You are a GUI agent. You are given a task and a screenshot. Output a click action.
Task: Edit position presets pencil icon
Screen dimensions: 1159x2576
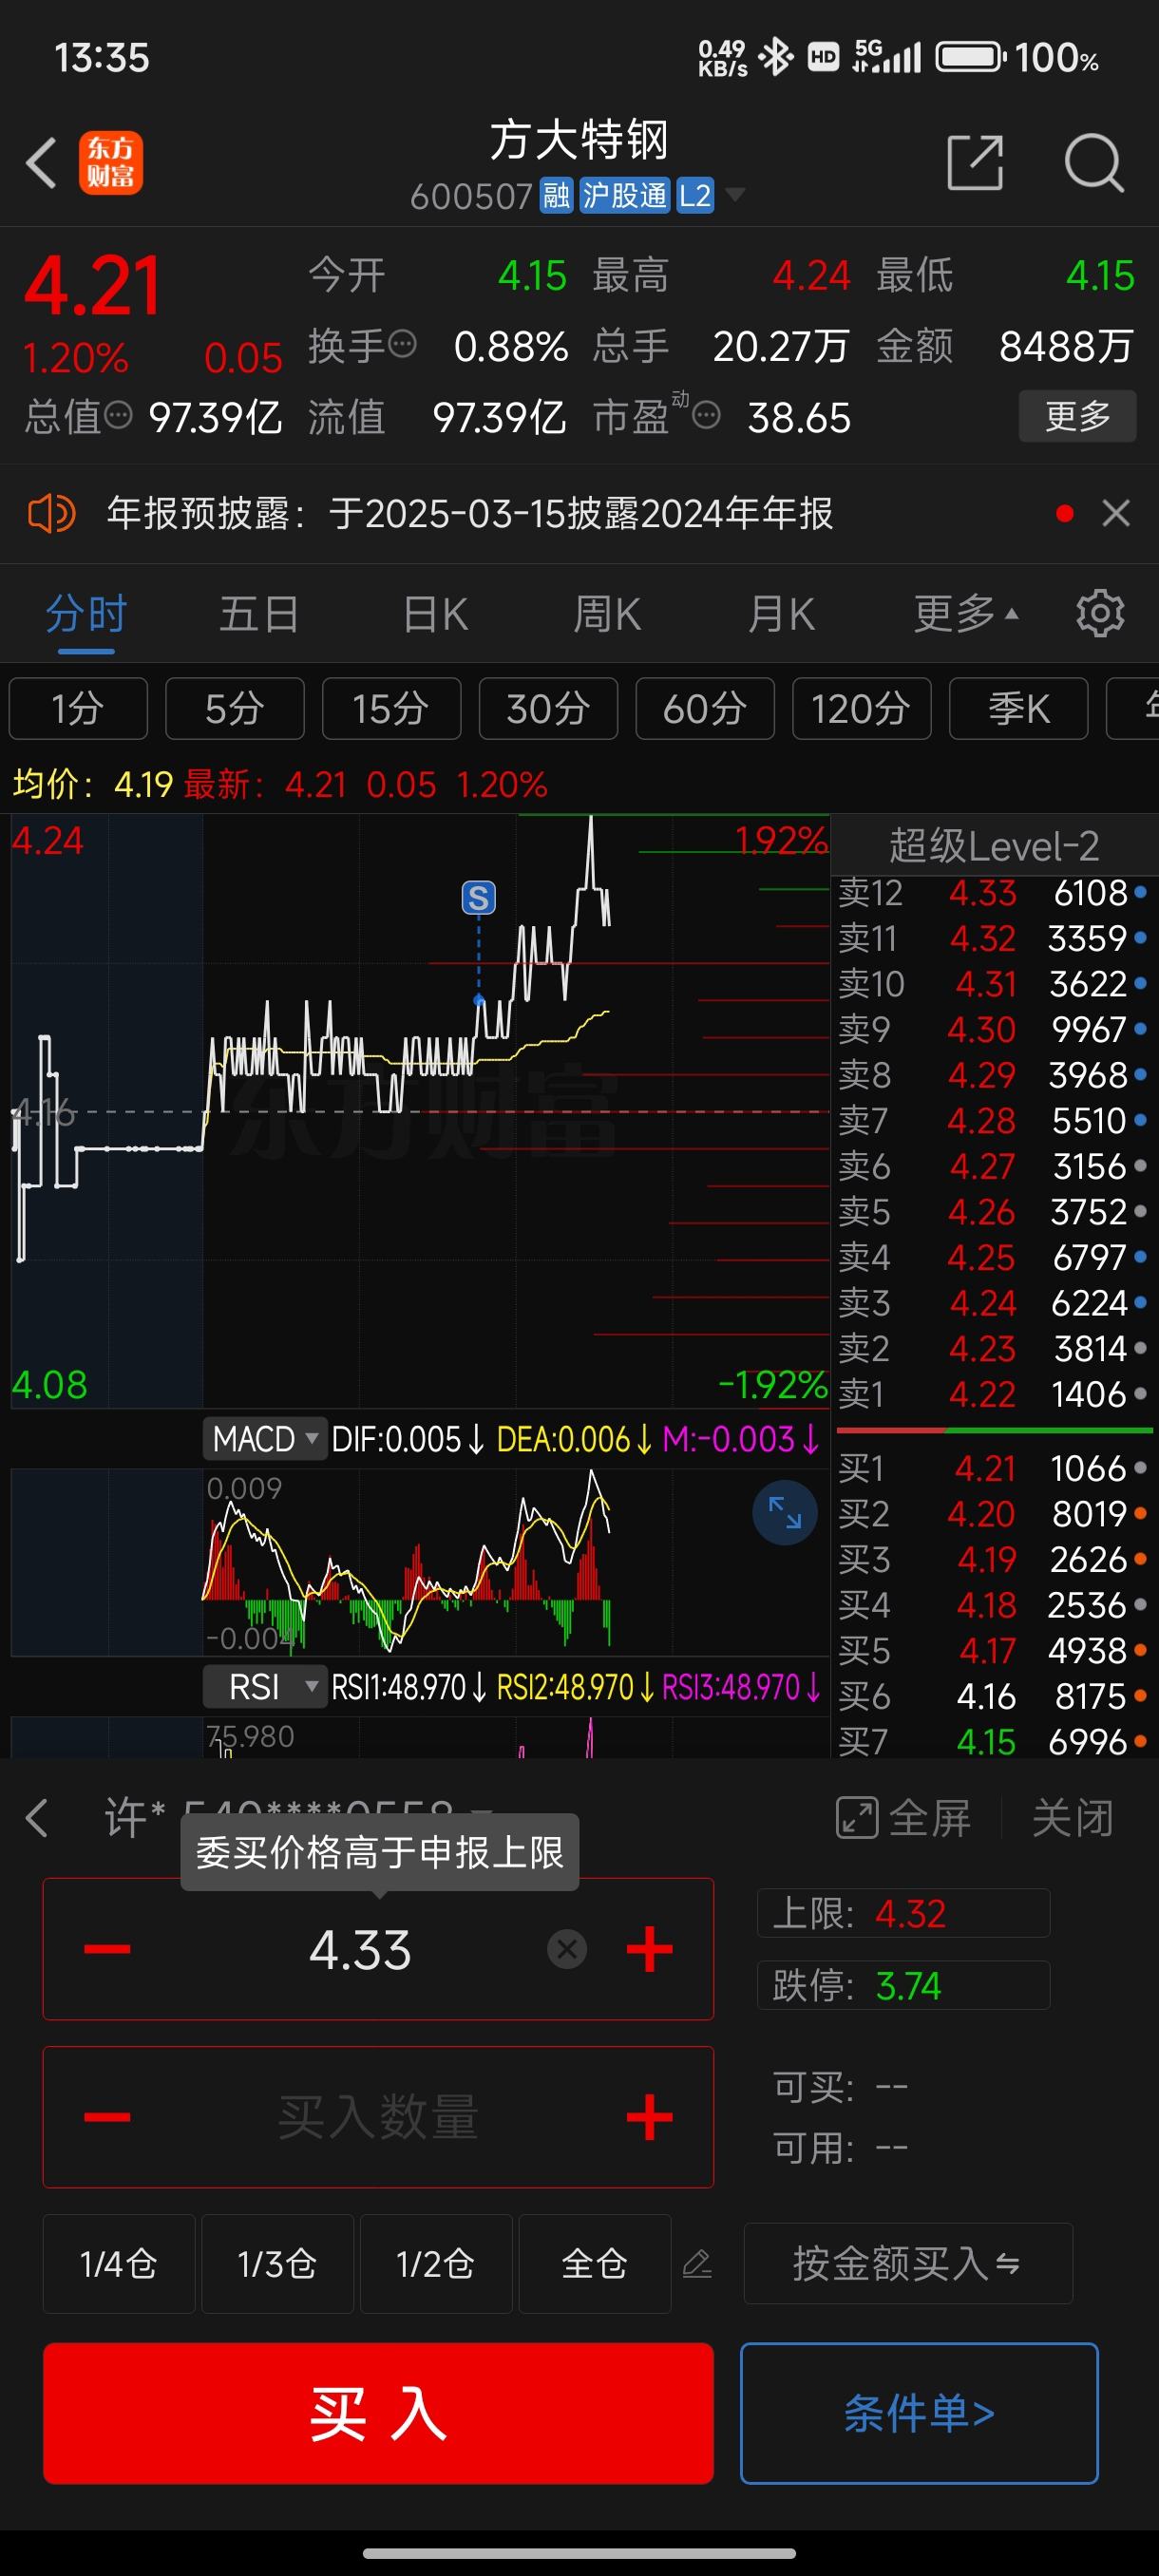pos(697,2263)
